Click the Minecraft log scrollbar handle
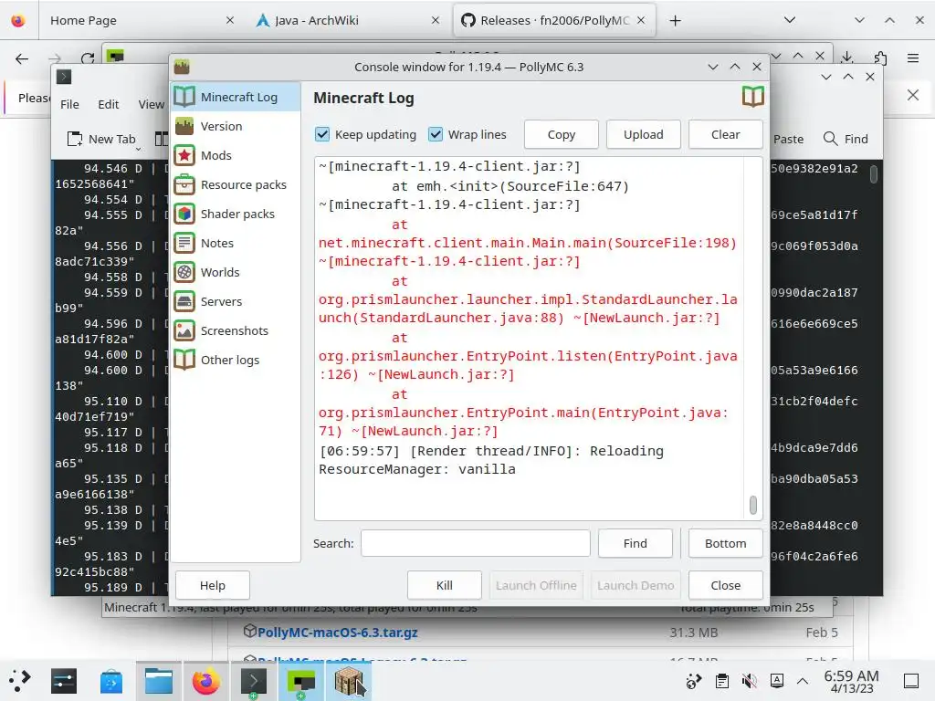Screen dimensions: 935x701 point(753,505)
